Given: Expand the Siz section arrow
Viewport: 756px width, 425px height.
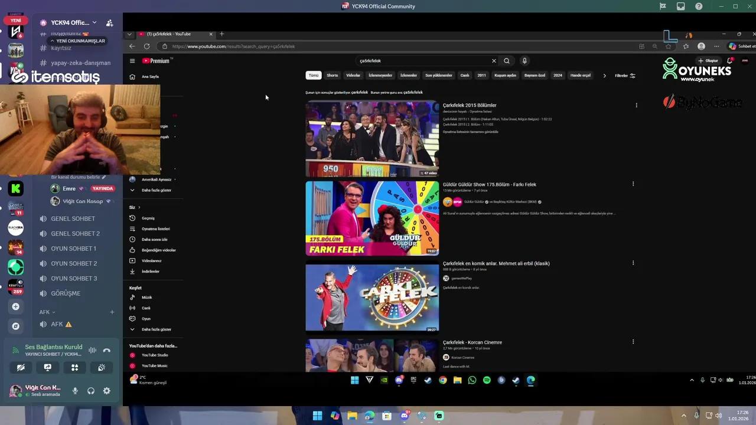Looking at the screenshot, I should [x=139, y=207].
